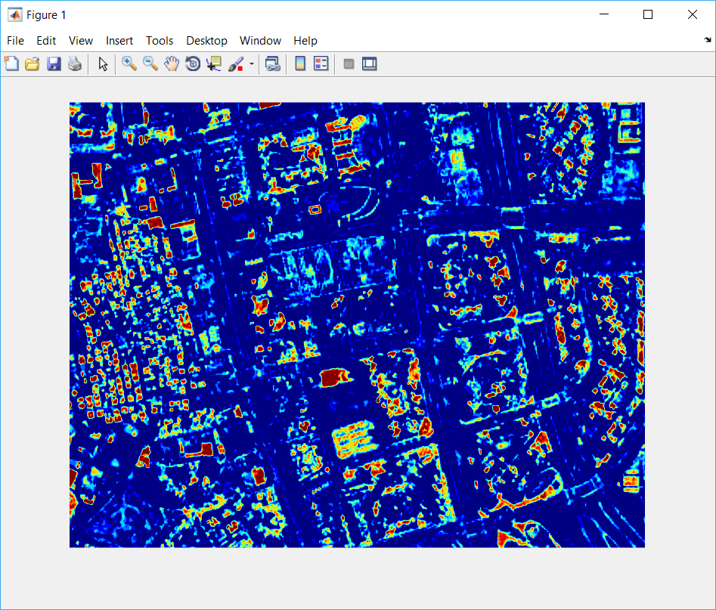The width and height of the screenshot is (716, 610).
Task: Click the Link Plot icon
Action: (x=273, y=64)
